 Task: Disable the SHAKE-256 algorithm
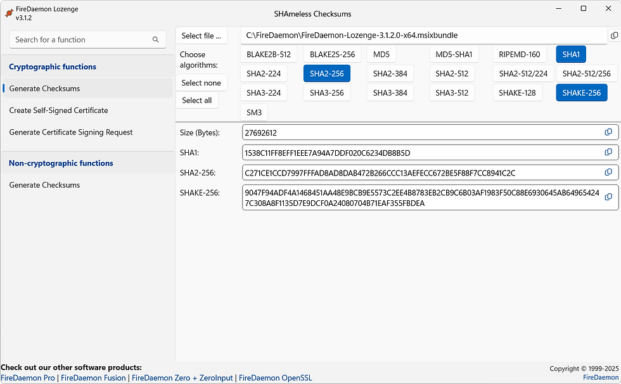[x=582, y=93]
